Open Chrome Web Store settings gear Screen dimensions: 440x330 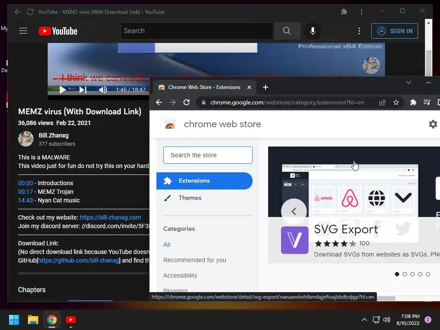pos(433,124)
